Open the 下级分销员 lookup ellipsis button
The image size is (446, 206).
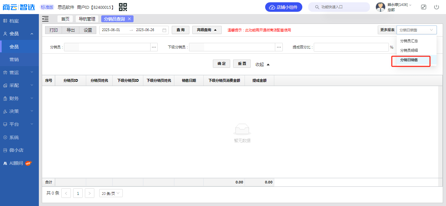tap(279, 47)
